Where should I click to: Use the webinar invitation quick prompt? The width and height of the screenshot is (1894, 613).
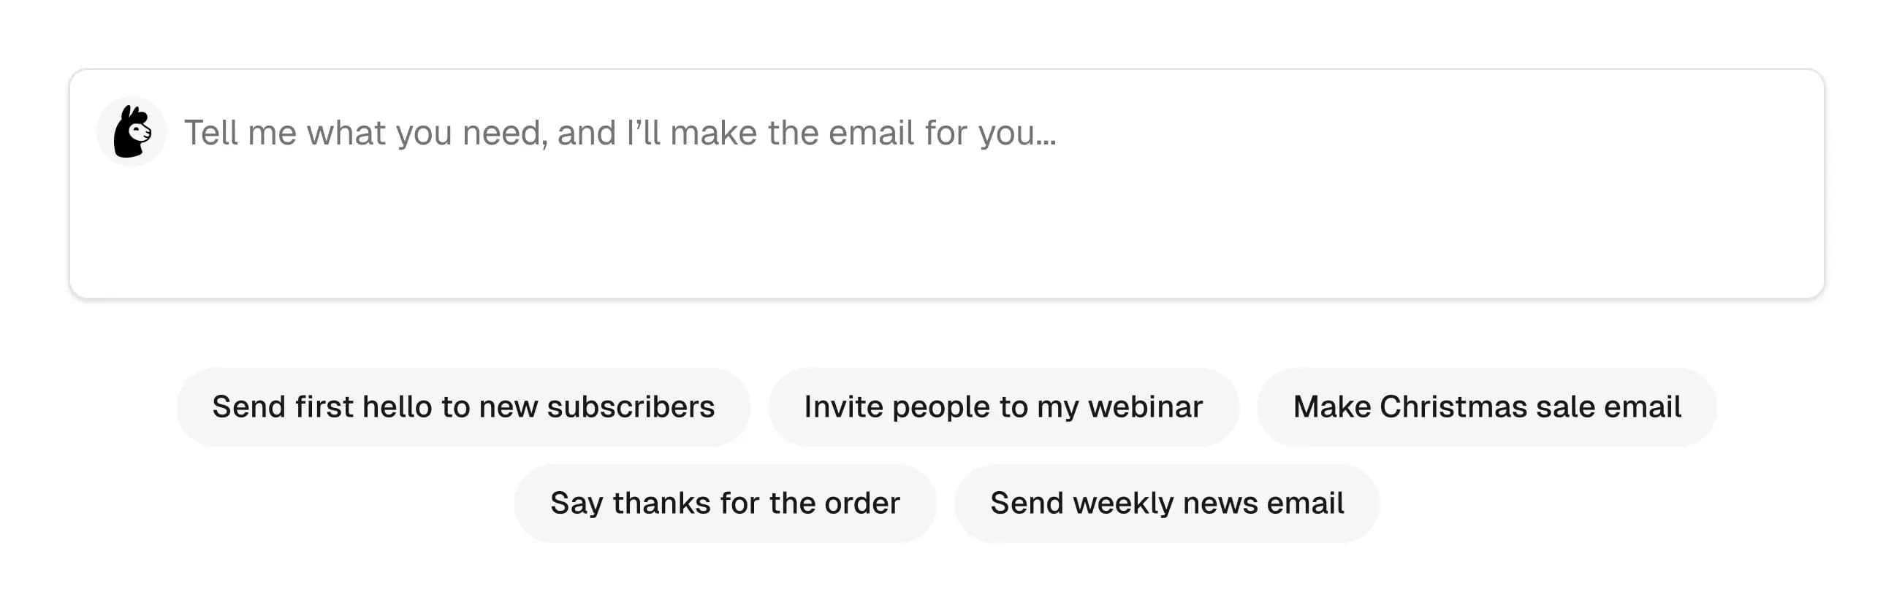point(1003,406)
